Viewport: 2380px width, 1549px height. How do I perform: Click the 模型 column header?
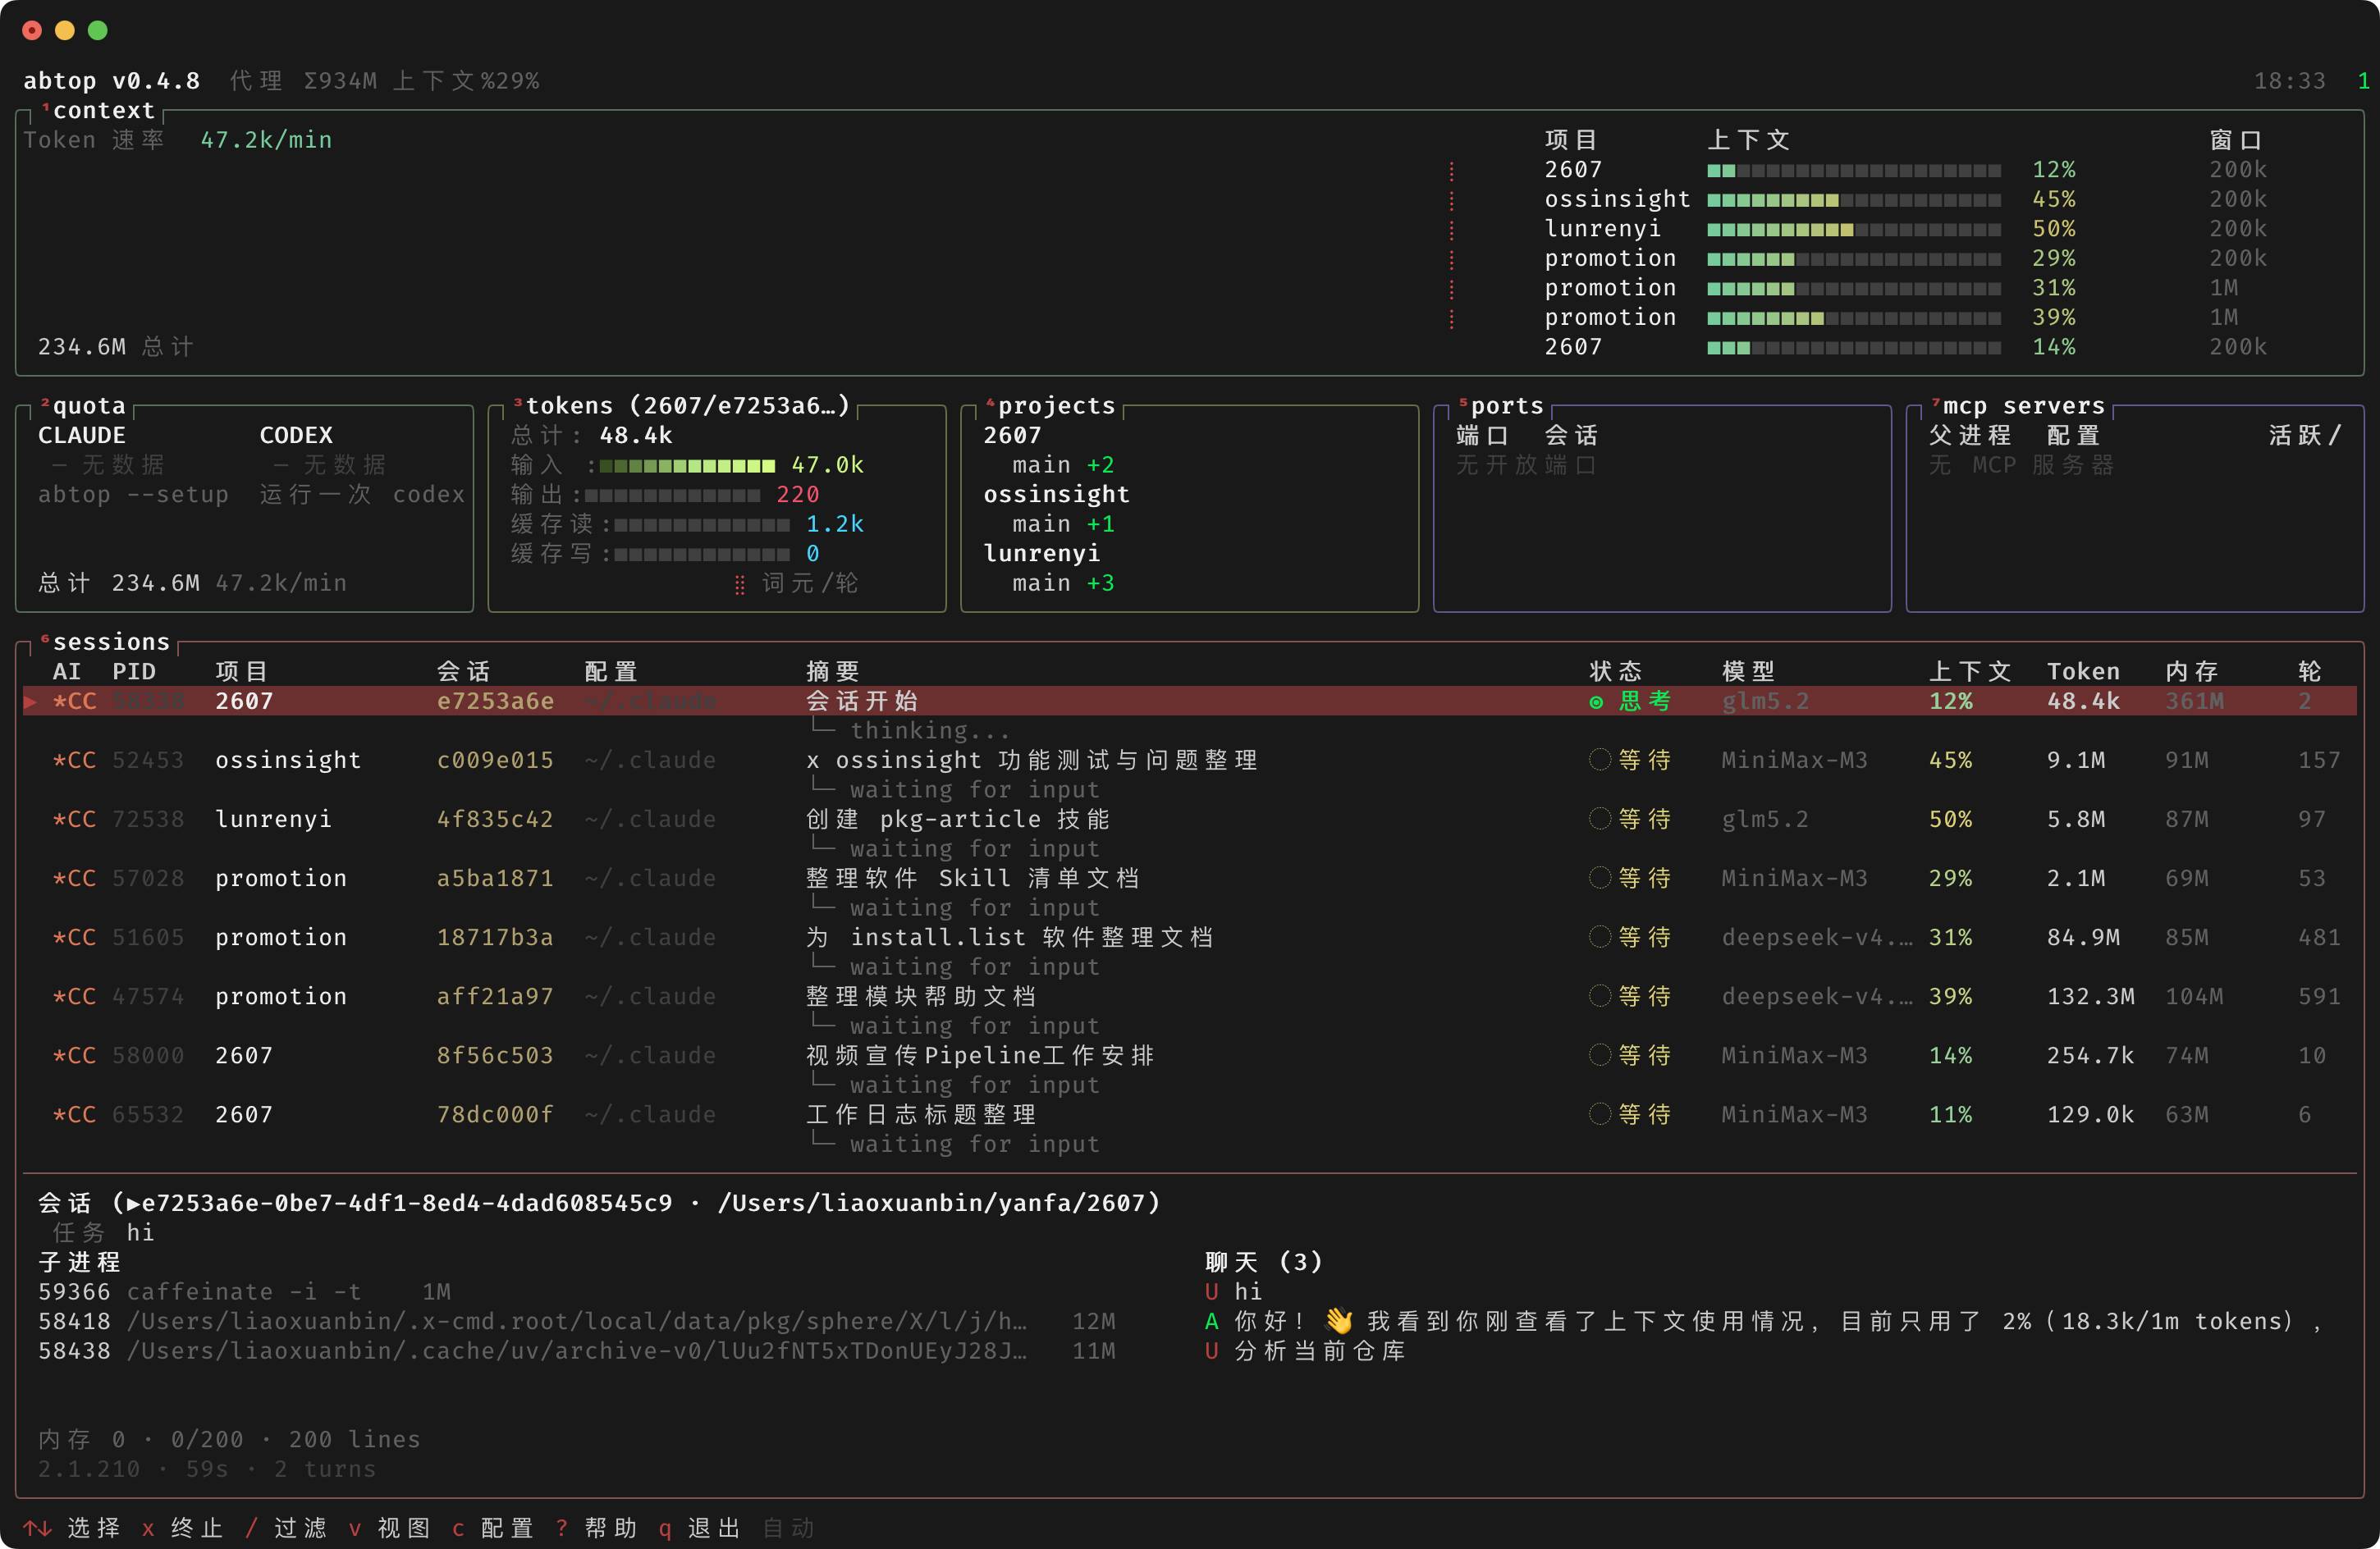1749,671
